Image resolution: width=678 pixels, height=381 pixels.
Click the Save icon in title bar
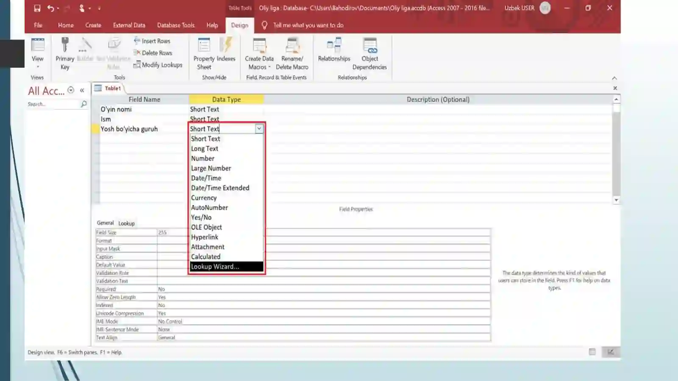pos(37,8)
